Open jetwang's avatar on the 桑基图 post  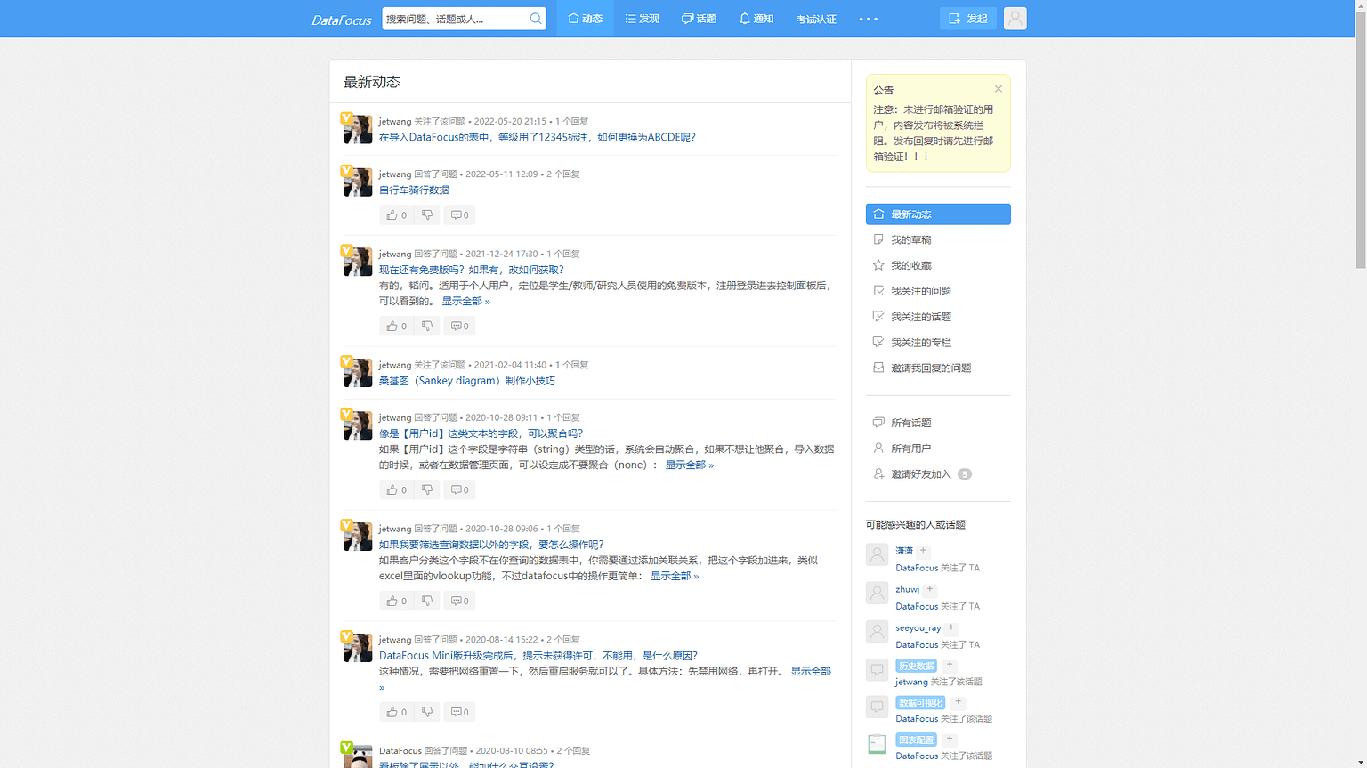point(358,373)
